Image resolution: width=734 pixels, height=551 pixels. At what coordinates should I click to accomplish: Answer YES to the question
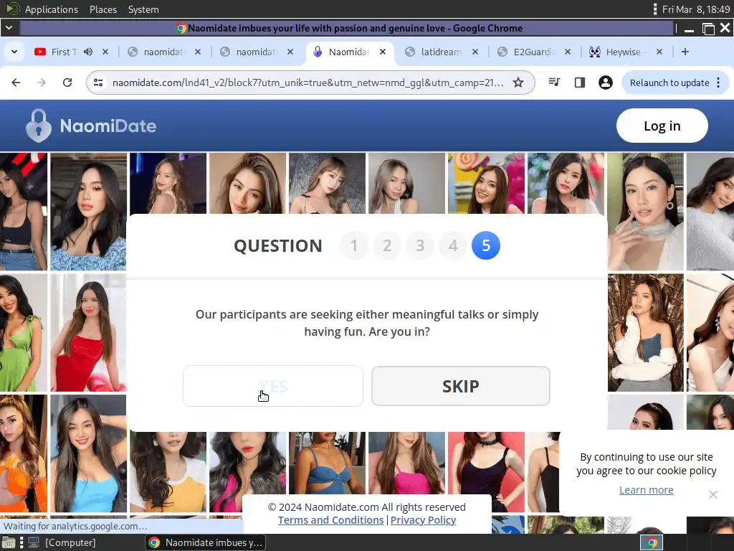tap(273, 386)
